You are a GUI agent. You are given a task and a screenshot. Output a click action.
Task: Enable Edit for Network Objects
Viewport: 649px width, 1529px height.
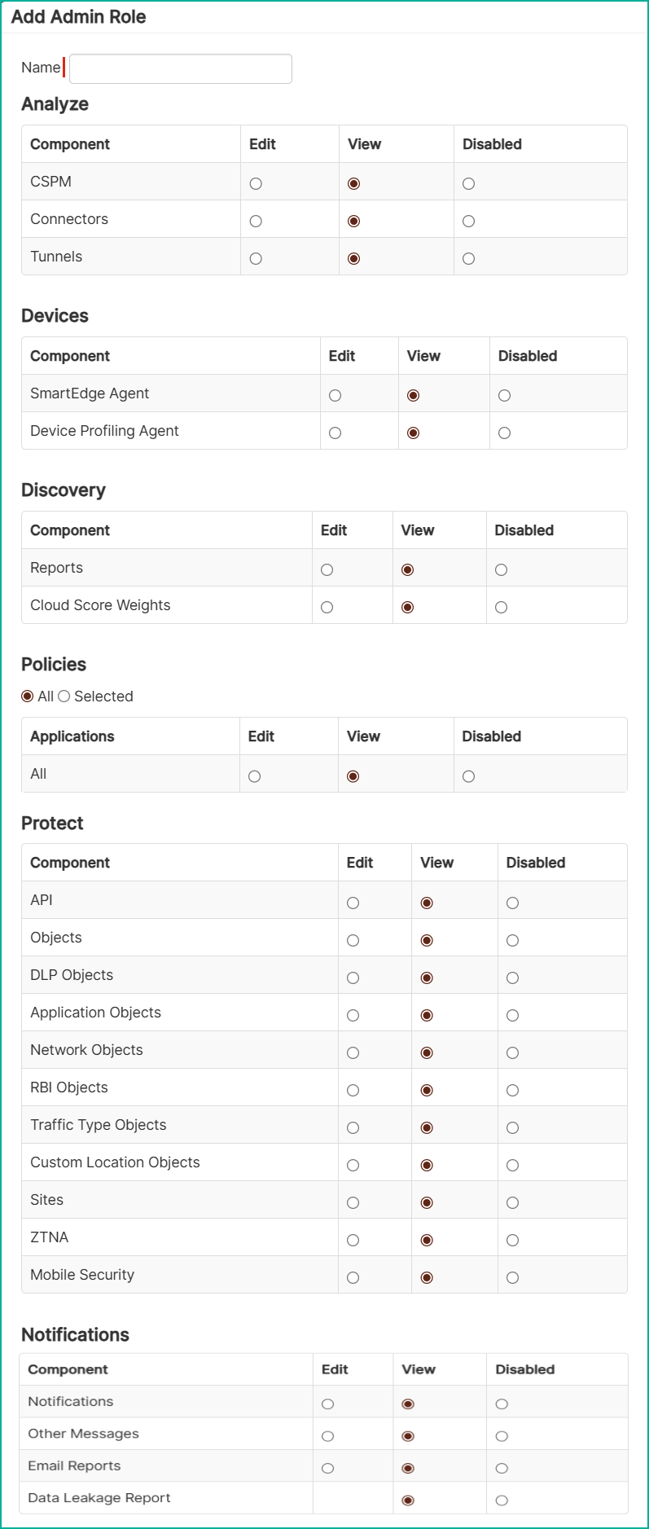click(353, 1053)
